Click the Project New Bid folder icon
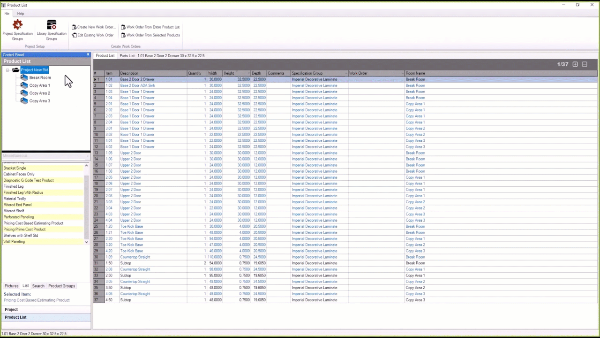The width and height of the screenshot is (600, 338). tap(16, 70)
